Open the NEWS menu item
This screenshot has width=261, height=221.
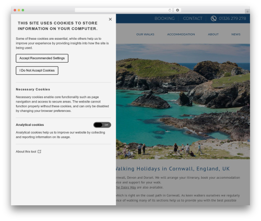[x=236, y=34]
